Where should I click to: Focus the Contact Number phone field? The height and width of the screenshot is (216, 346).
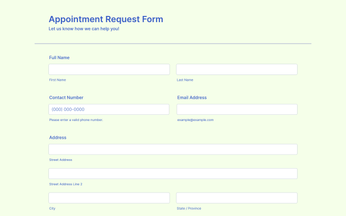click(x=109, y=109)
